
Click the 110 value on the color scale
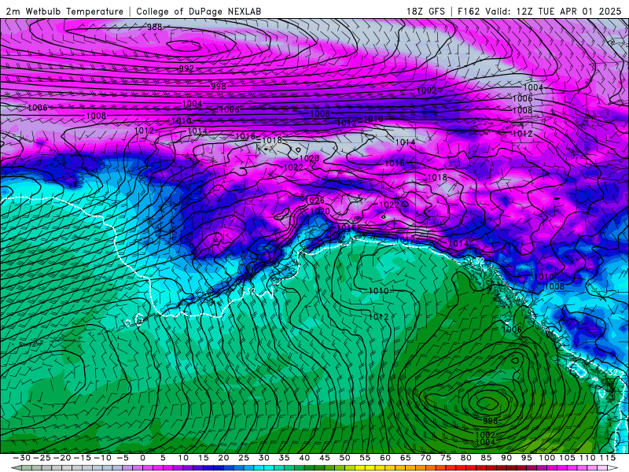[587, 458]
